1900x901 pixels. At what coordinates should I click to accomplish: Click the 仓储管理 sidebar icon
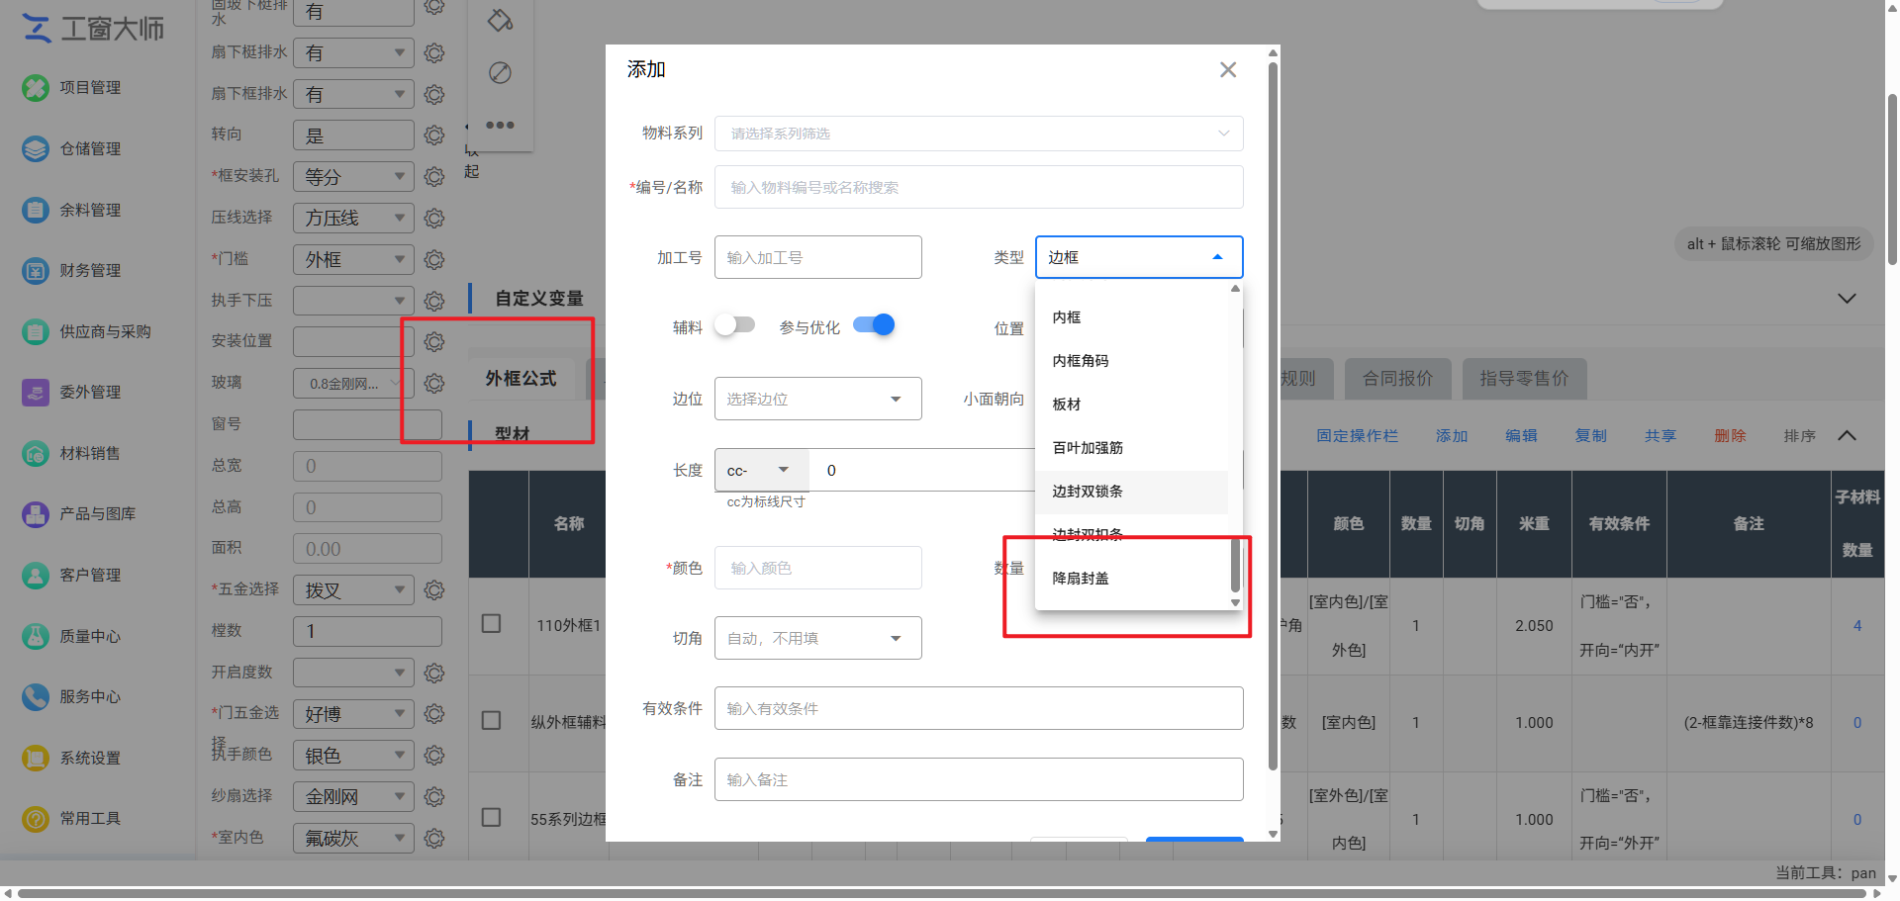36,149
